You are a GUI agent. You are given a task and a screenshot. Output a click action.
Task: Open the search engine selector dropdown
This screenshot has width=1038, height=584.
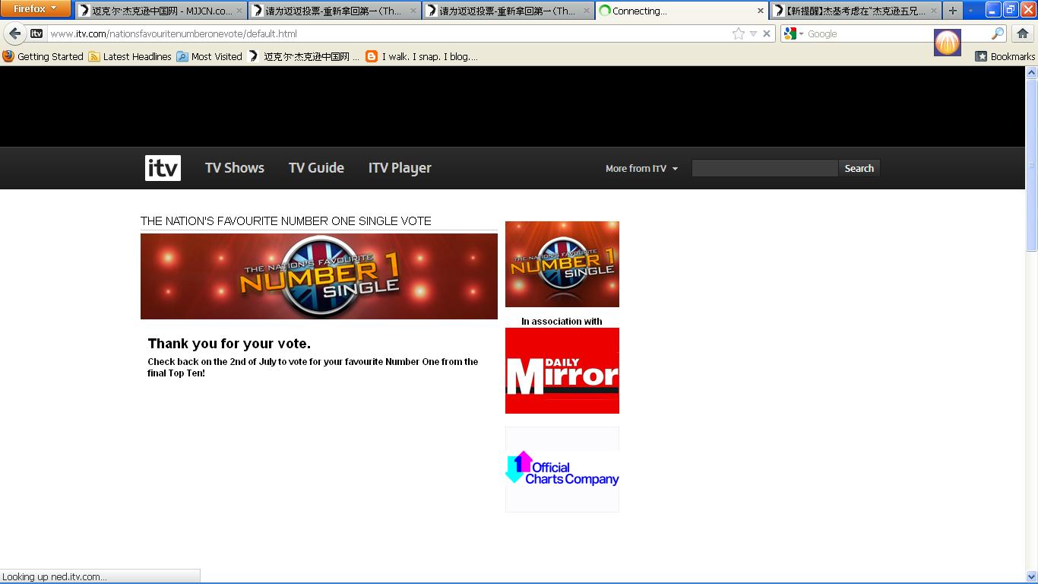(x=794, y=33)
